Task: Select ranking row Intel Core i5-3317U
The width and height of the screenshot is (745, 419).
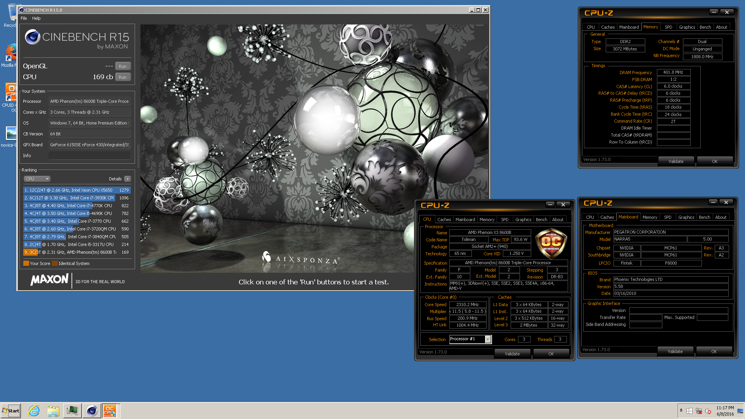Action: [x=77, y=244]
